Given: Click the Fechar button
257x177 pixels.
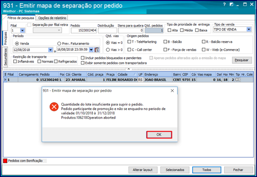Looking at the screenshot, I should click(238, 170).
